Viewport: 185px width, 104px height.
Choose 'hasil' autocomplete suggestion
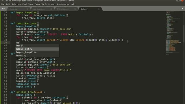tap(37, 46)
